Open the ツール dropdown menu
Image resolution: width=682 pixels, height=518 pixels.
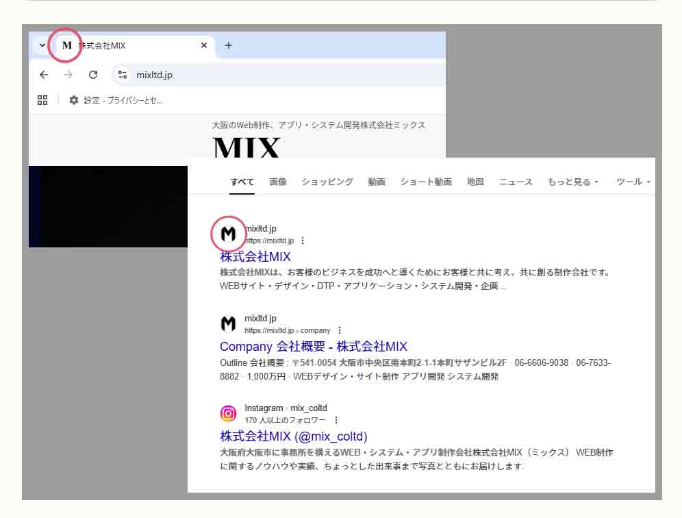(x=633, y=182)
